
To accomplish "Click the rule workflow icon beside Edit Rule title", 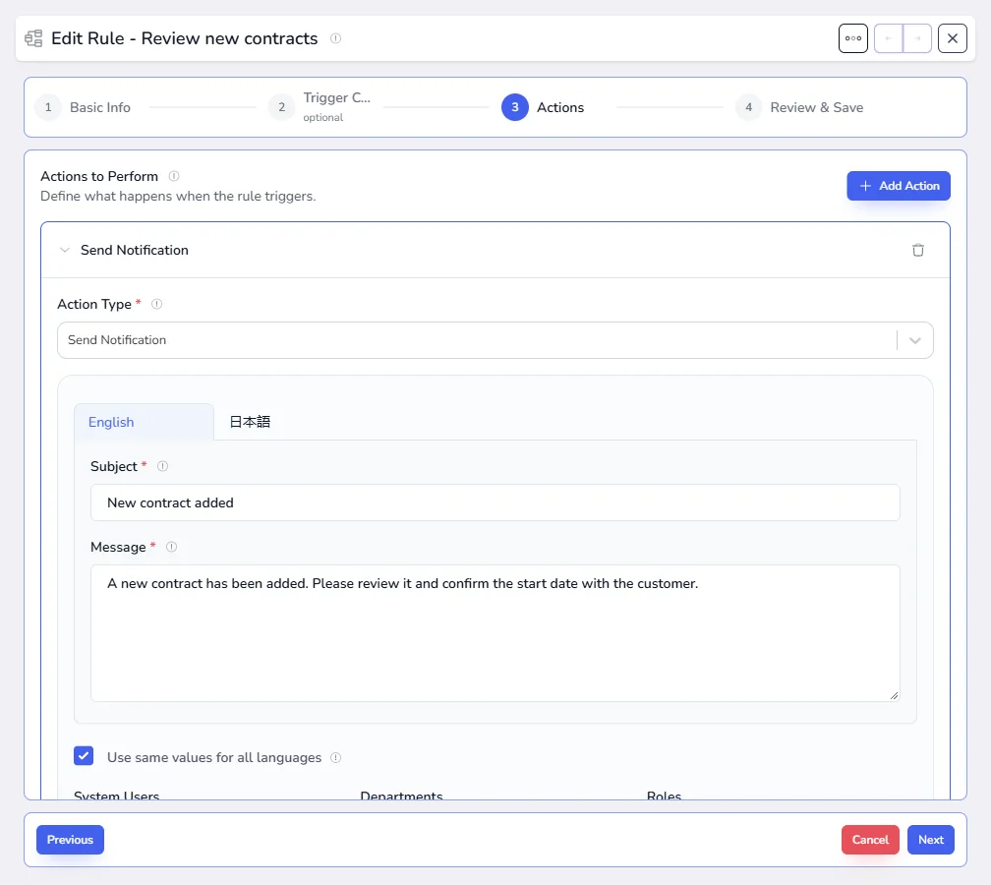I will [33, 38].
